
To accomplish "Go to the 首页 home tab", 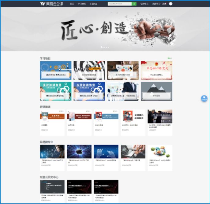I will (72, 4).
